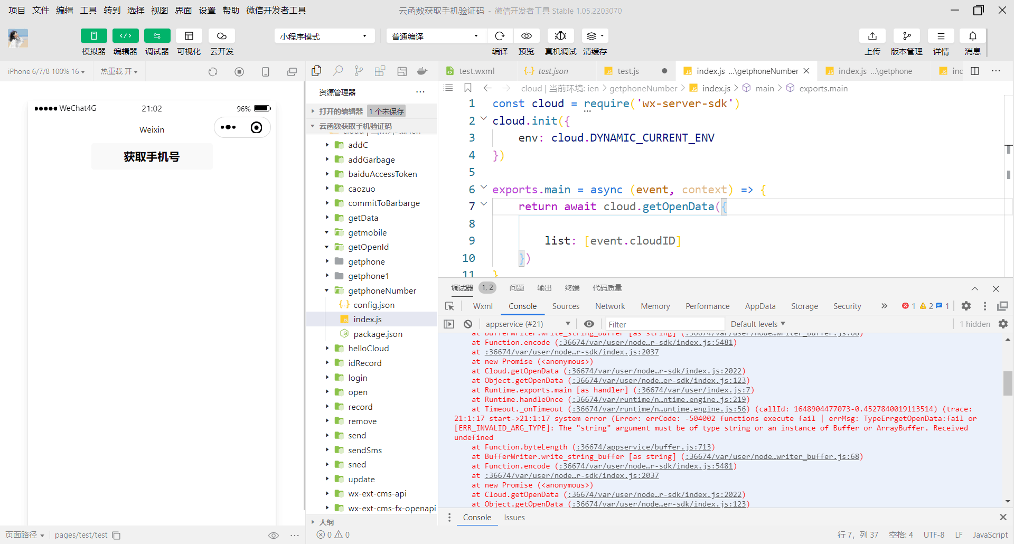Open the visualization (可视化) tool
The width and height of the screenshot is (1014, 544).
coord(189,36)
